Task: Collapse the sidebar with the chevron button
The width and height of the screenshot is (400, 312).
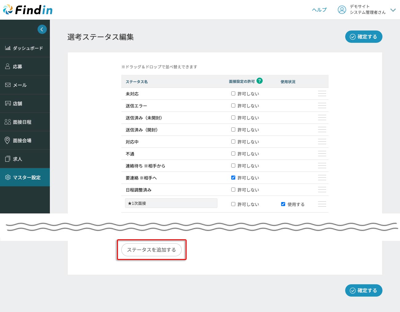Action: pyautogui.click(x=42, y=29)
